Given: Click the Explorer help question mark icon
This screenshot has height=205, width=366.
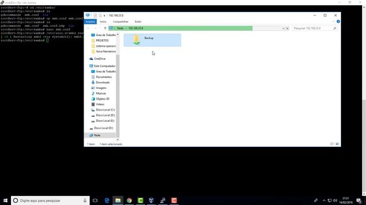Looking at the screenshot, I should [x=338, y=22].
